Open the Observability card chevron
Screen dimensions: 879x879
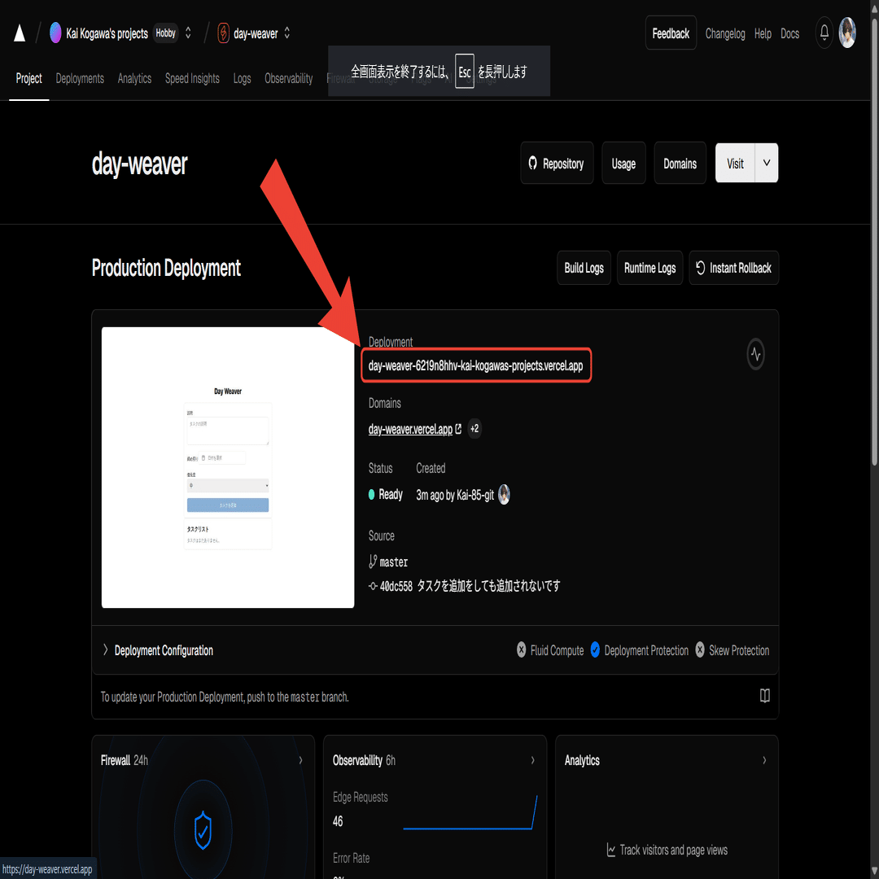pos(532,760)
